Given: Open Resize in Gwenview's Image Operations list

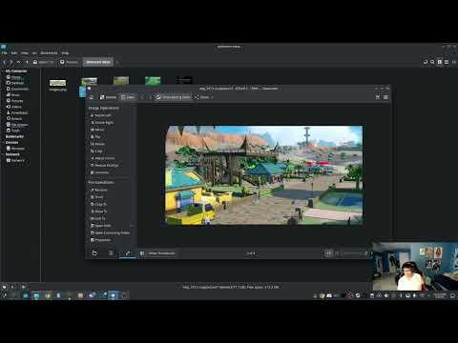Looking at the screenshot, I should pos(97,144).
